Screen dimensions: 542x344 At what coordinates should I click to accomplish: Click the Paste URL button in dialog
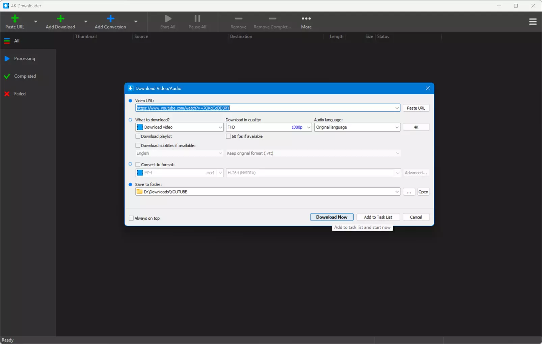pos(416,108)
